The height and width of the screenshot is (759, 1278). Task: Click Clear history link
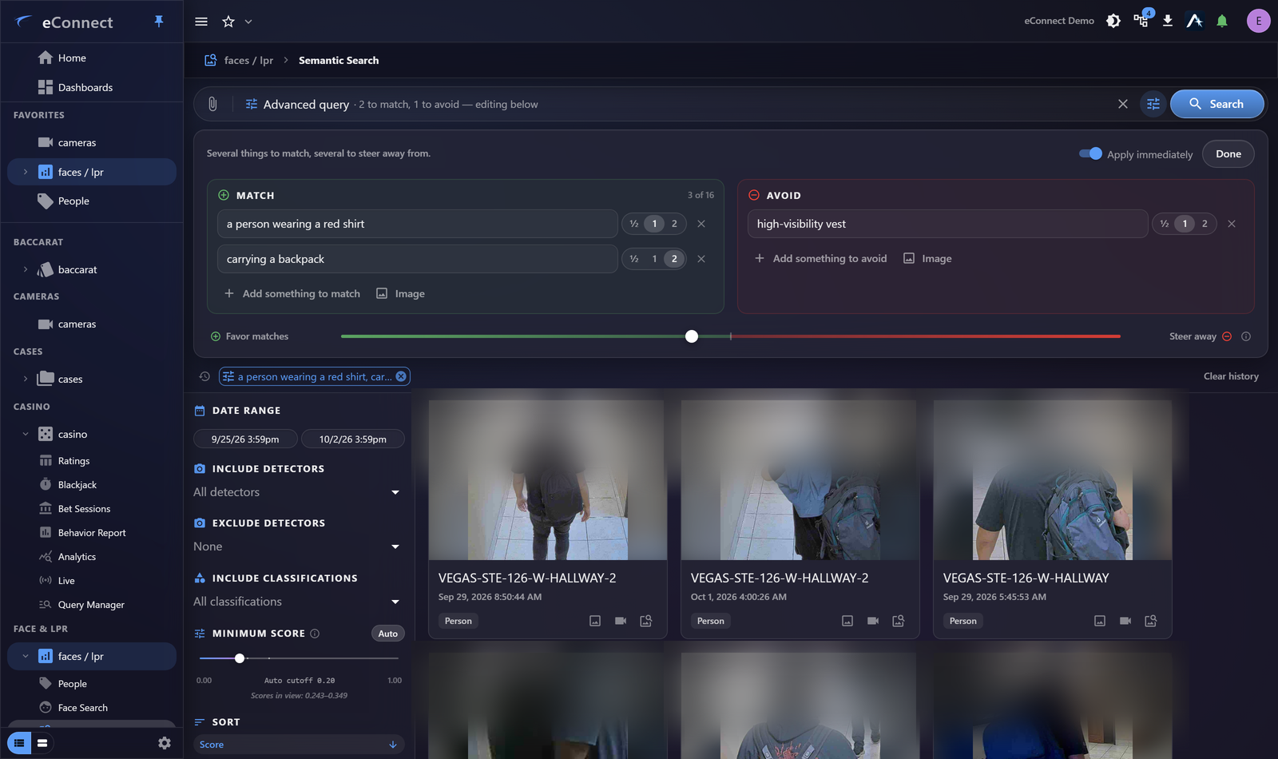pyautogui.click(x=1231, y=376)
